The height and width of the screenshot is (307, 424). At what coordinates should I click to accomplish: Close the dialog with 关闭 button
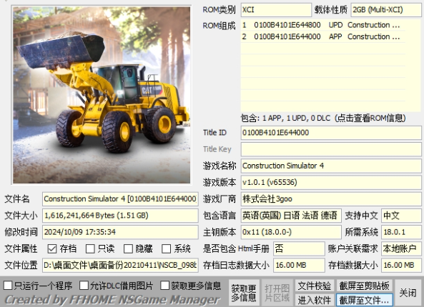(408, 293)
